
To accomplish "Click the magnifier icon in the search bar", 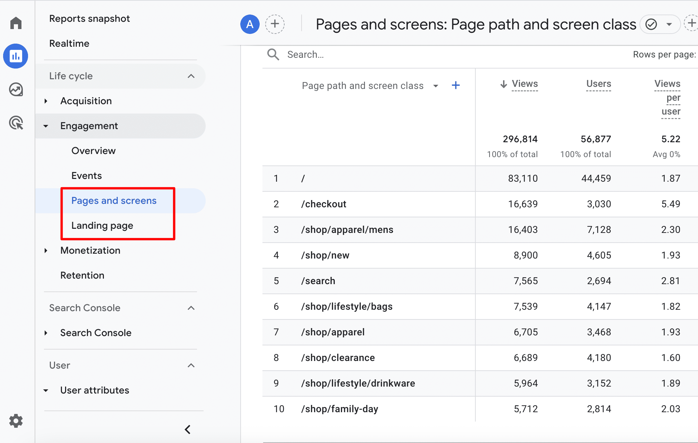I will 273,54.
